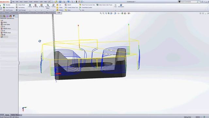
Task: Open the Multi-Axis Milling dropdown arrow
Action: pos(48,10)
